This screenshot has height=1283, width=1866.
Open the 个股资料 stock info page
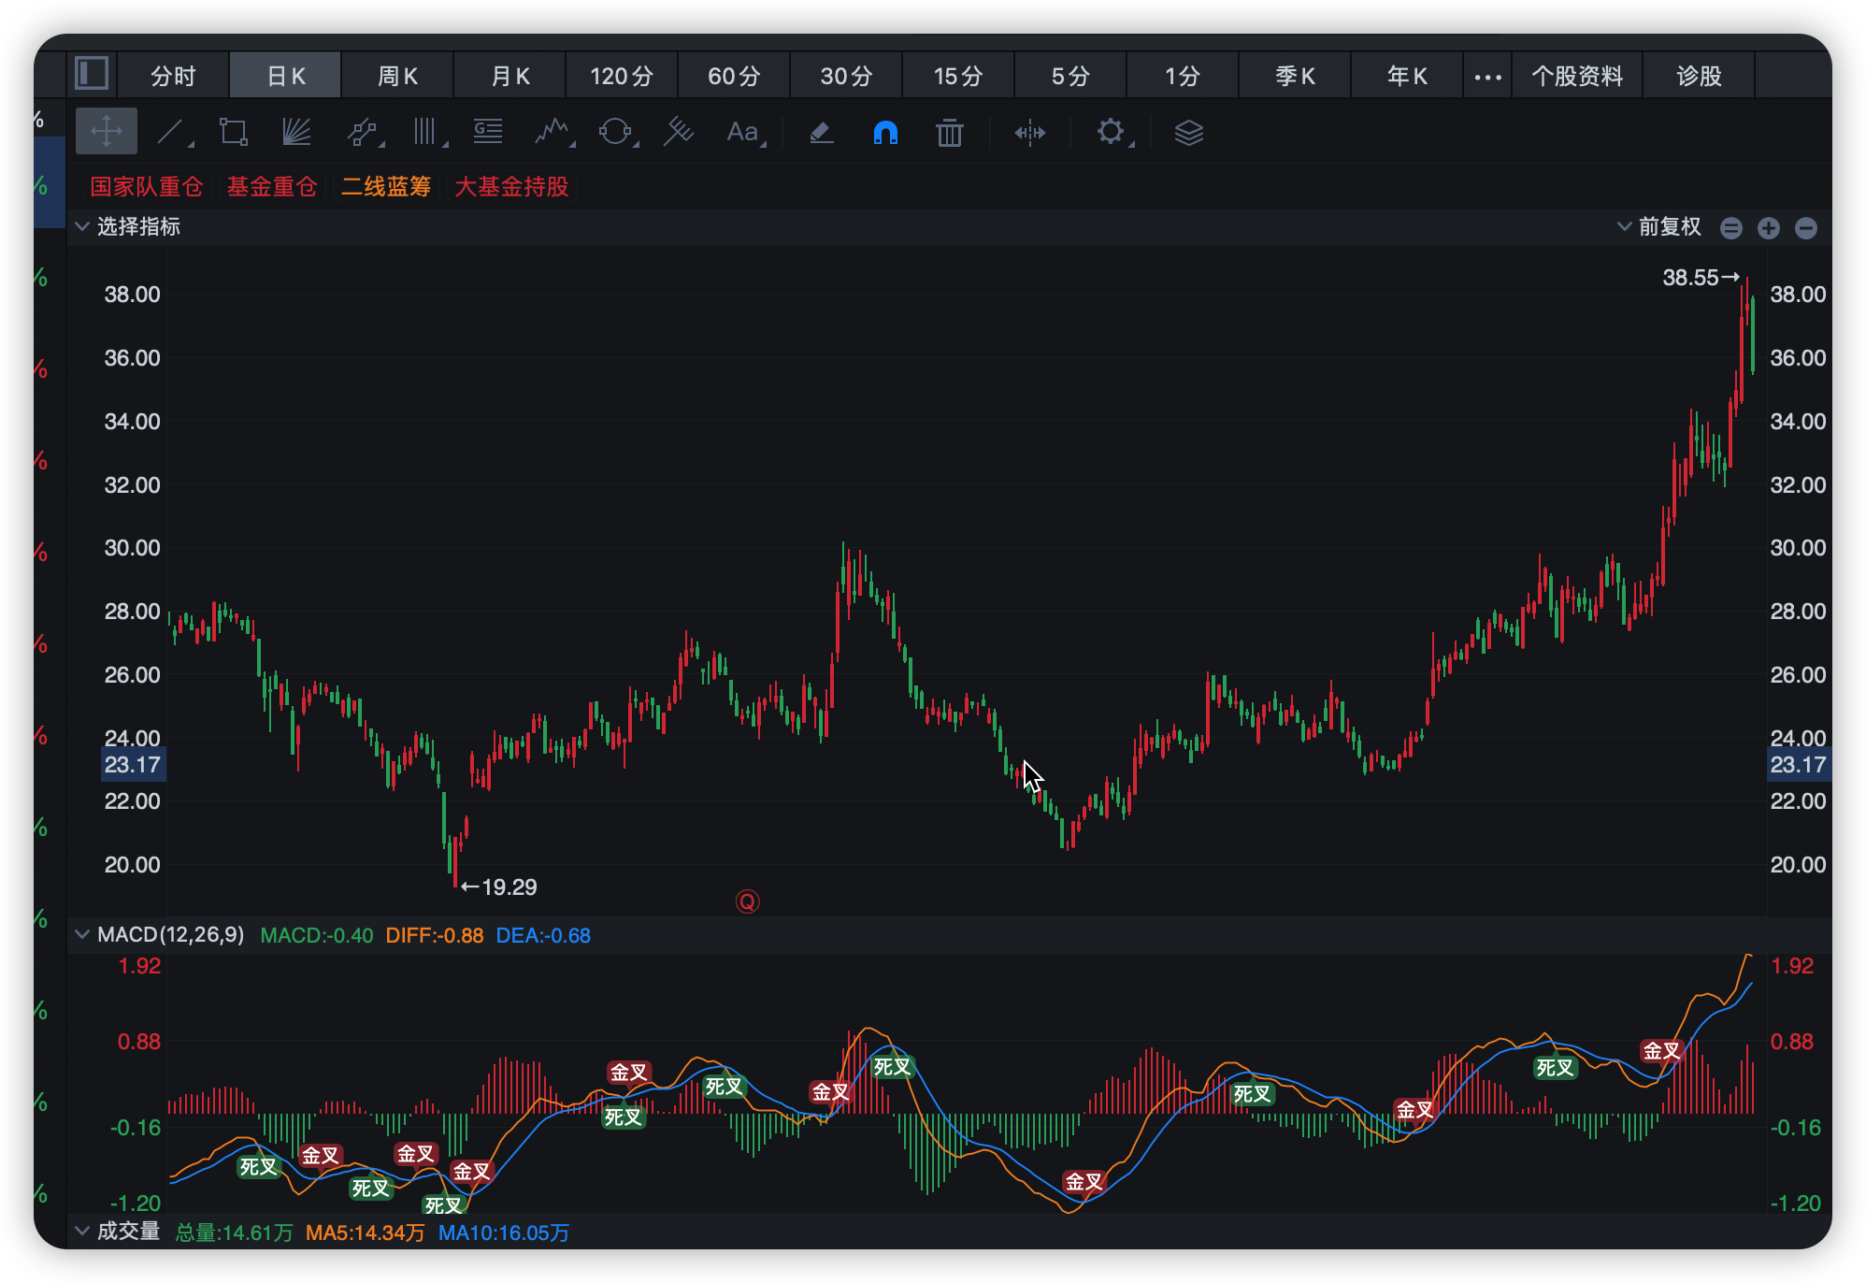tap(1577, 76)
